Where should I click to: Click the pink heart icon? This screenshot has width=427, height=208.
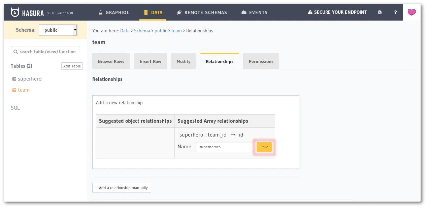pos(412,12)
